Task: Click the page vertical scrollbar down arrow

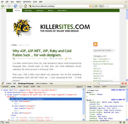Action: coord(127,80)
